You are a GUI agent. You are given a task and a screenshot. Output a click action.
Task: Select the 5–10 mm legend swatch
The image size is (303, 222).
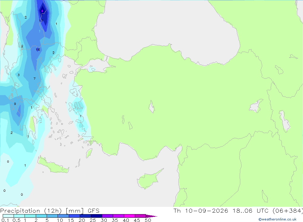coord(52,216)
